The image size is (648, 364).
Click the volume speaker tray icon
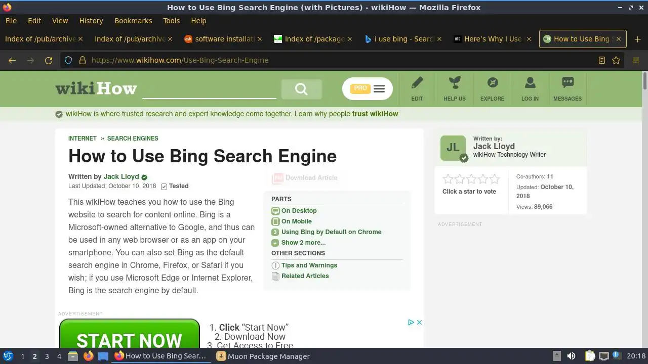coord(571,356)
